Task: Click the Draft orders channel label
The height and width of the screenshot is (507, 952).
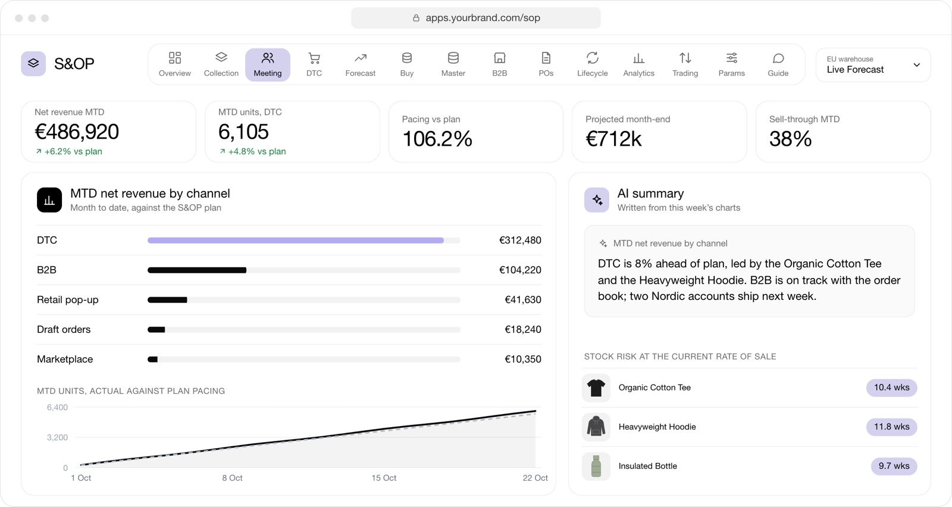Action: (64, 330)
